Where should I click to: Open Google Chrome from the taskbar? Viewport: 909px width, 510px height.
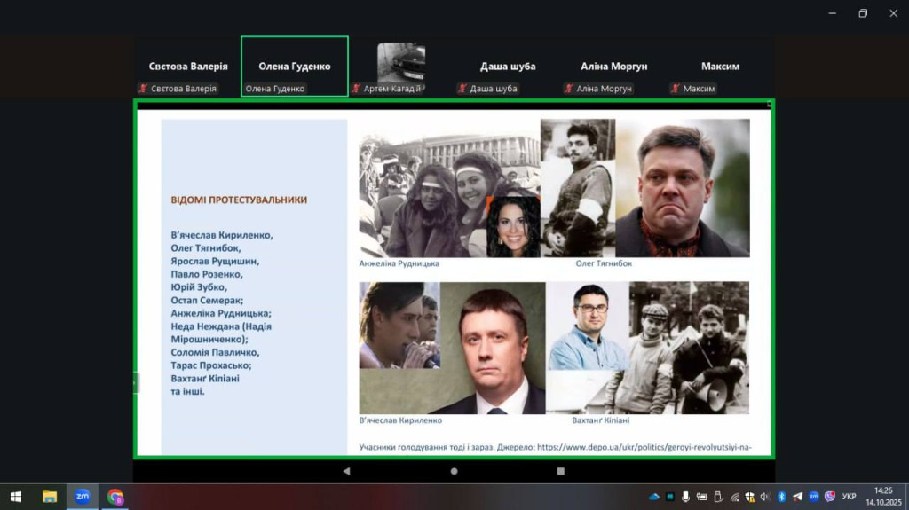tap(115, 497)
